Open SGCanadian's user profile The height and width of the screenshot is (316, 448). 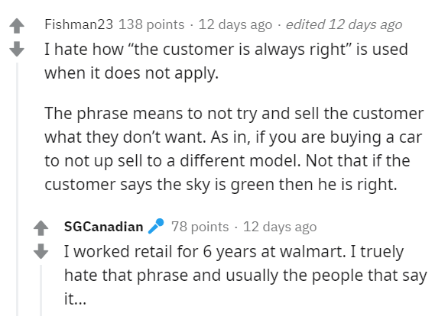(103, 227)
